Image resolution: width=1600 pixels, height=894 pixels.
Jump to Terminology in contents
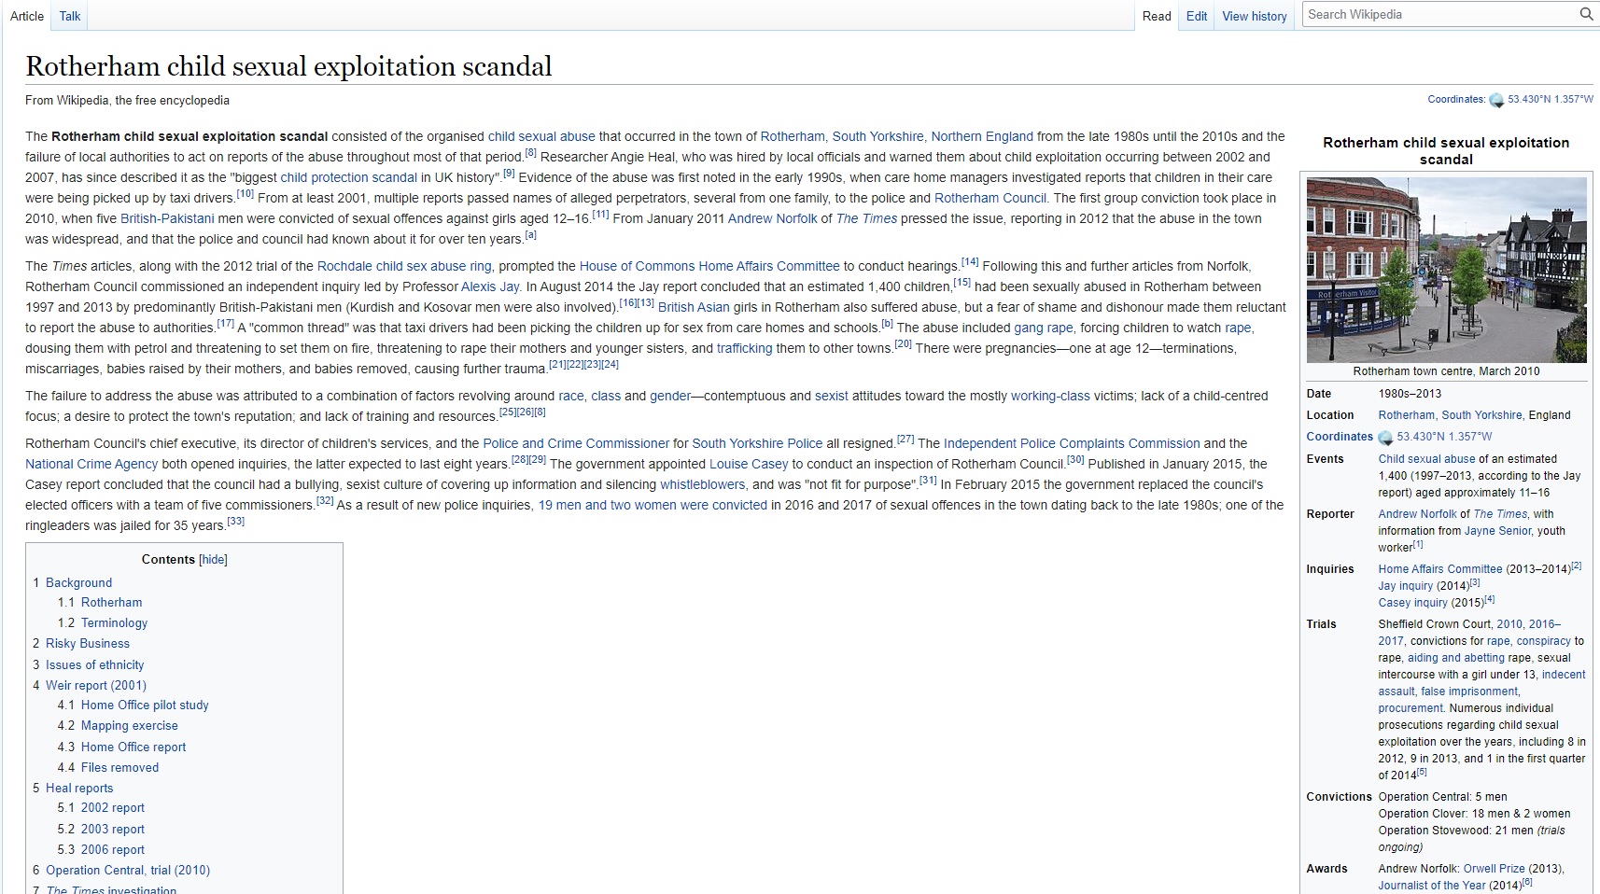pyautogui.click(x=114, y=622)
